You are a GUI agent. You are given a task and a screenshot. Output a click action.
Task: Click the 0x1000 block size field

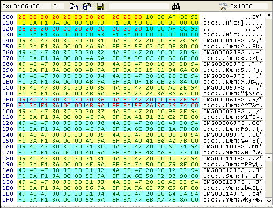coord(248,6)
